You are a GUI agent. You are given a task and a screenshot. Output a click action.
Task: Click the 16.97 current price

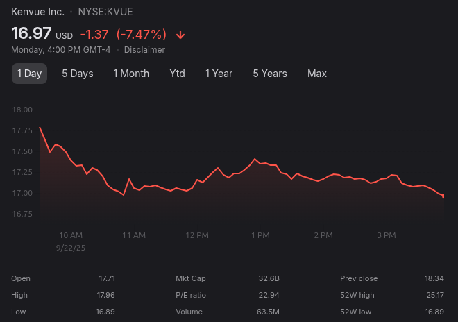(31, 33)
